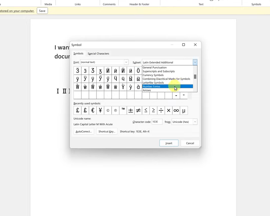270x216 pixels.
Task: Click Save in the yellow message bar
Action: pos(42,11)
